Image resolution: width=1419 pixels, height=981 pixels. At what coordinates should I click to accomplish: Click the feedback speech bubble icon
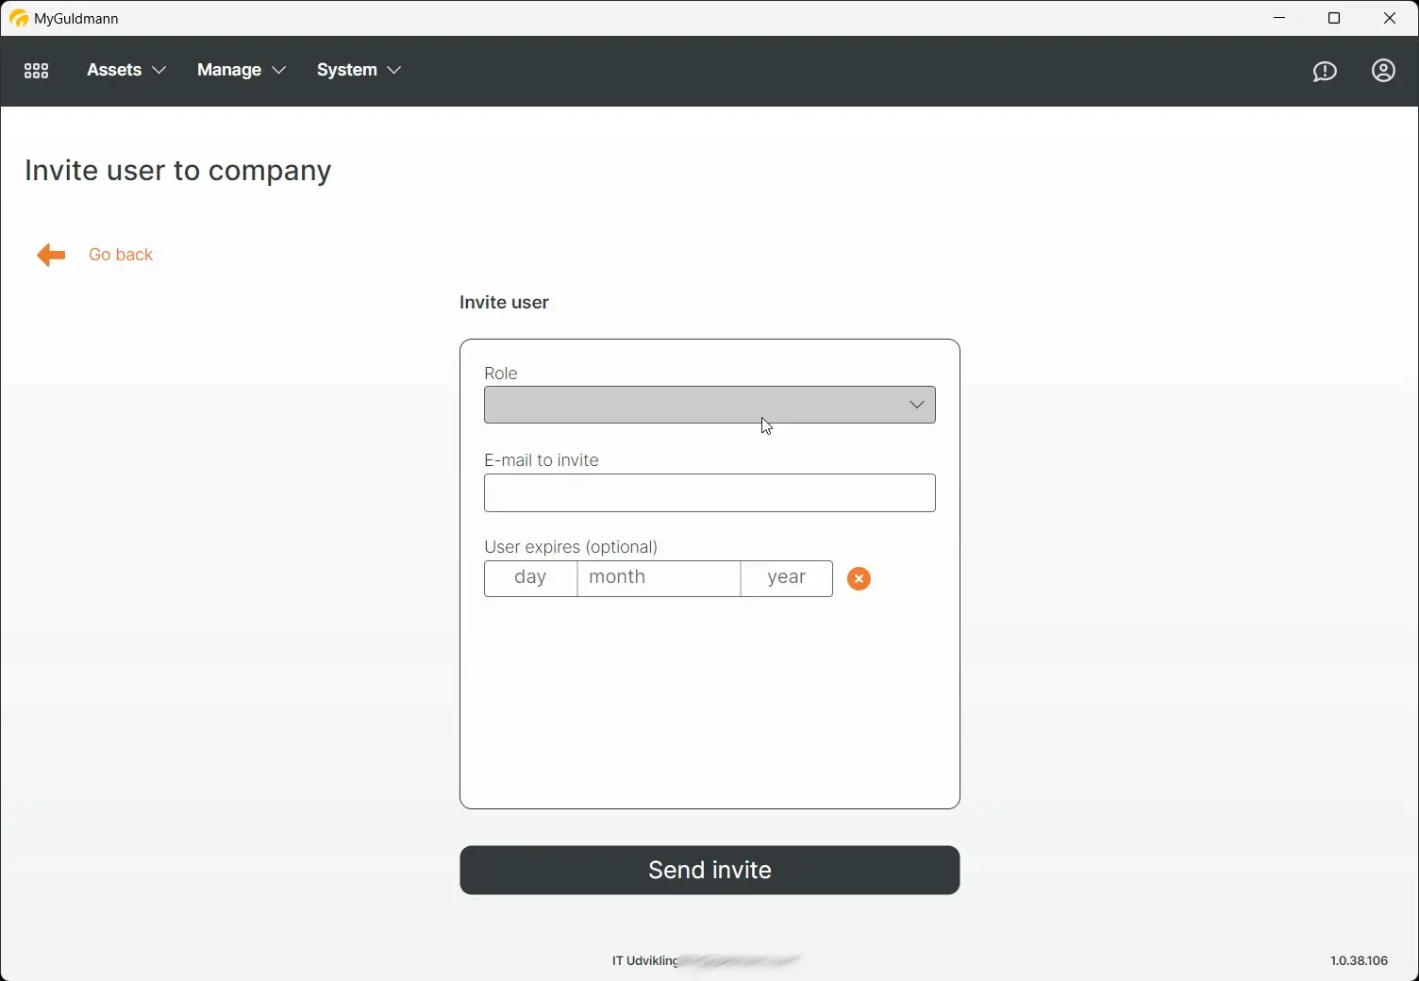coord(1325,71)
